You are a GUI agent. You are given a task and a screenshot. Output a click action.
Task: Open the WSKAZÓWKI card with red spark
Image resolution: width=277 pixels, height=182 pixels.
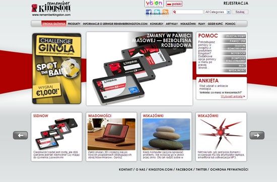pos(221,135)
